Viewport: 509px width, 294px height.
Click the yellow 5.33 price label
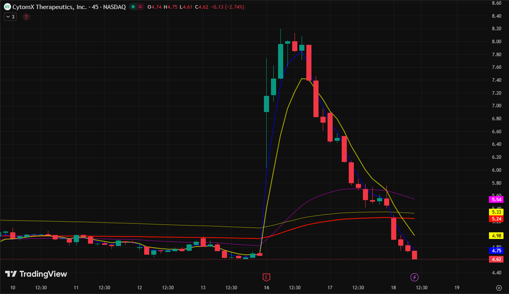pos(496,212)
